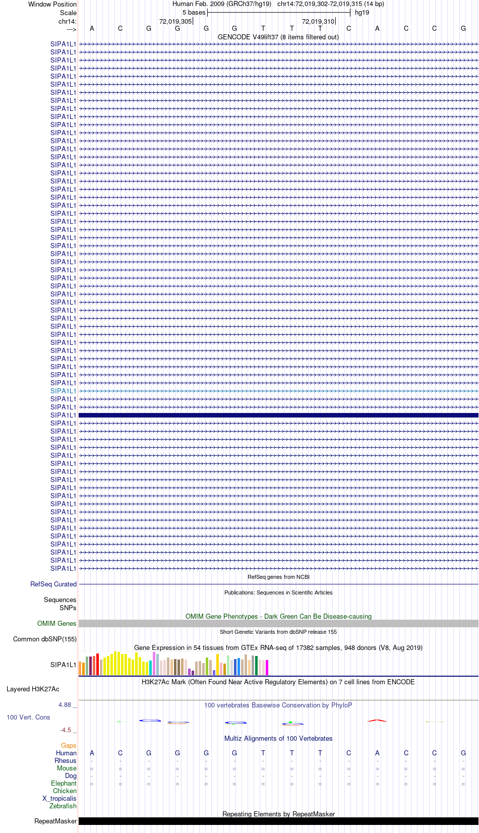The height and width of the screenshot is (833, 479).
Task: Click the Layered H3K27Ac label
Action: (x=33, y=689)
